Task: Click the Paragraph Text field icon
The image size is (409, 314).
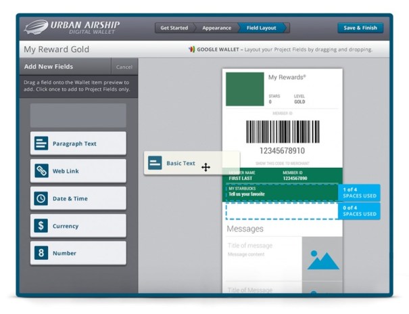Action: coord(41,143)
